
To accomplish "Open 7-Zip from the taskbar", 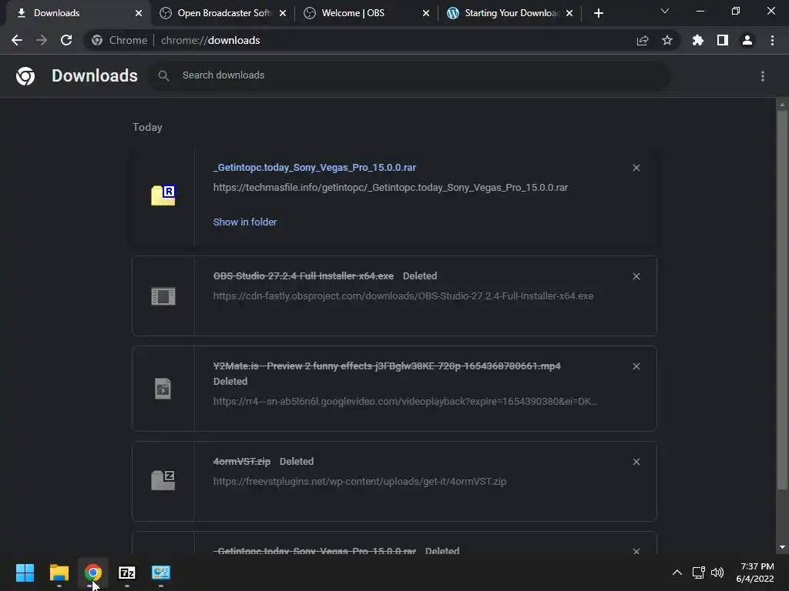I will click(x=127, y=573).
